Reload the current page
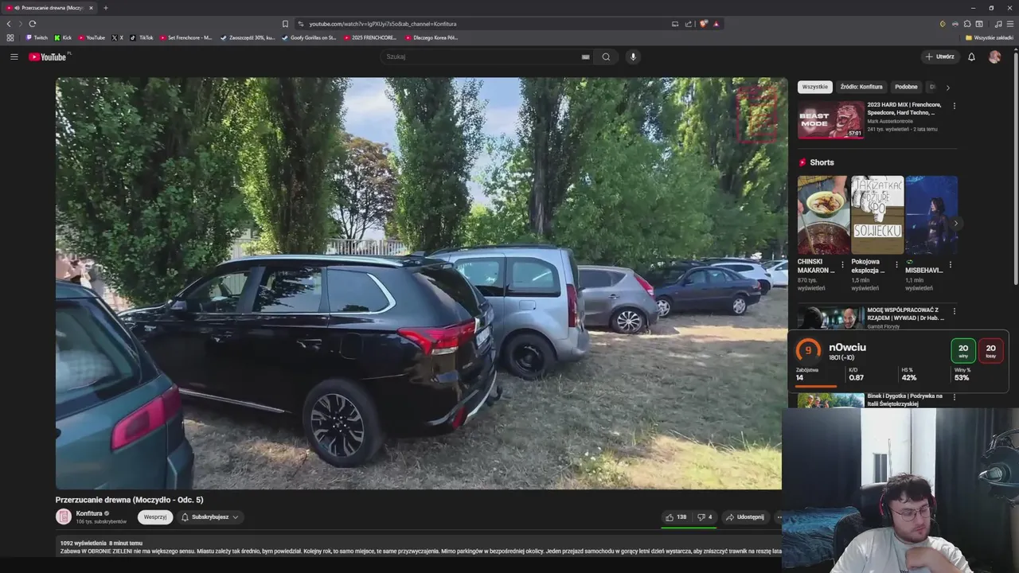Screen dimensions: 1019x573 click(32, 24)
